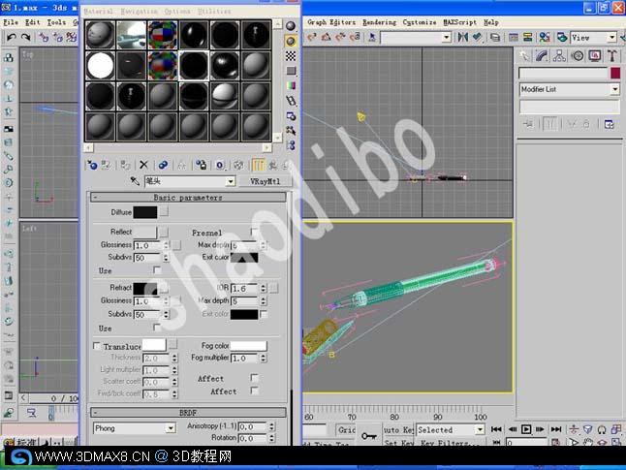Viewport: 626px width, 470px height.
Task: Click the Align tool icon in toolbar
Action: (x=477, y=38)
